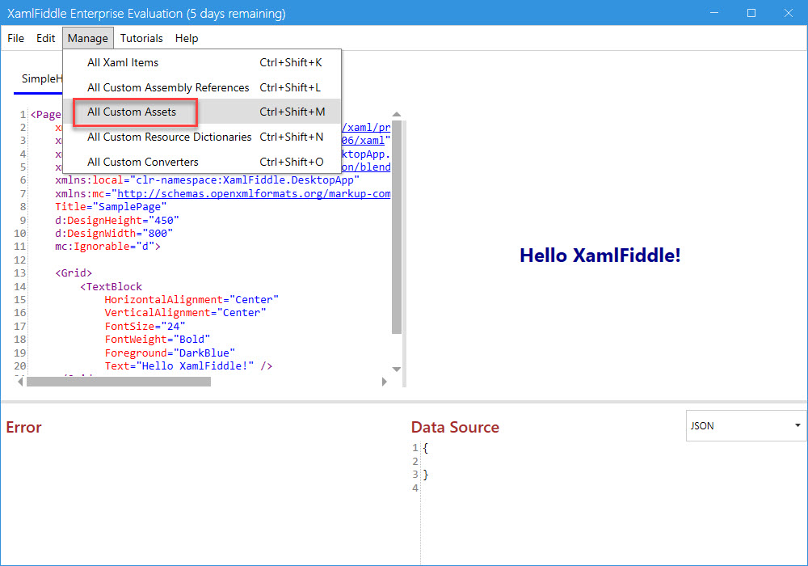Click the horizontal scrollbar thumb

click(x=119, y=382)
